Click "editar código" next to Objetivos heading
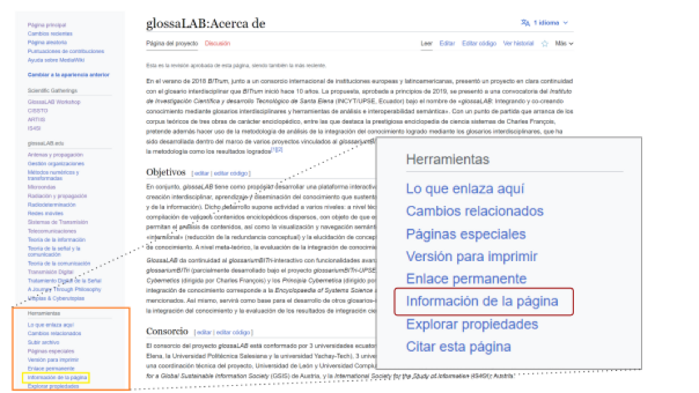Image resolution: width=699 pixels, height=393 pixels. point(231,173)
